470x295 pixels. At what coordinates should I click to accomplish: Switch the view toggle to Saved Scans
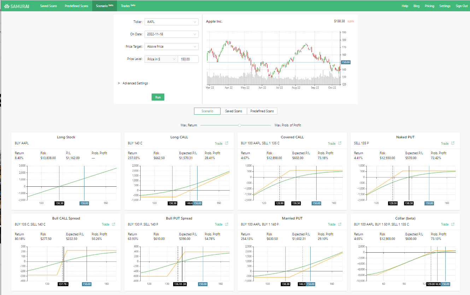(x=234, y=111)
